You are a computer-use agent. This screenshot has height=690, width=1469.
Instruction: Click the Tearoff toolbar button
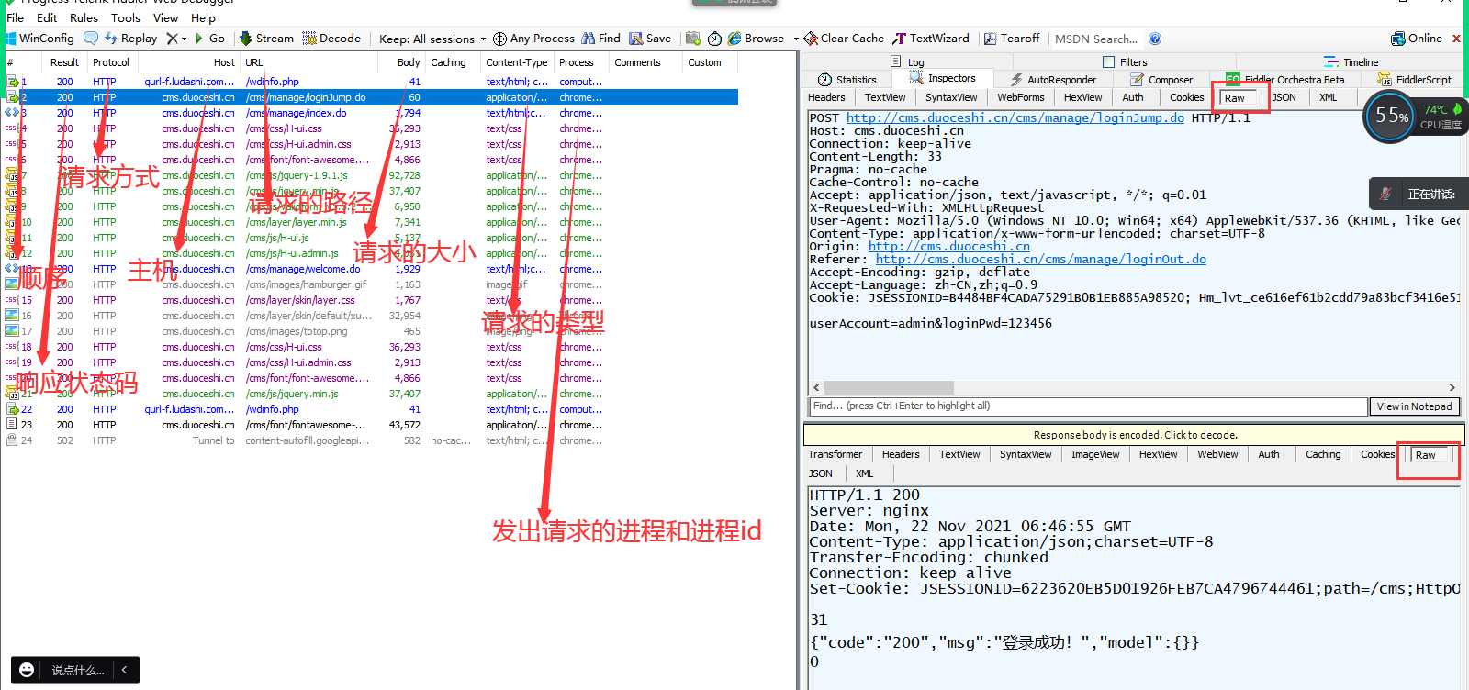pyautogui.click(x=1012, y=39)
